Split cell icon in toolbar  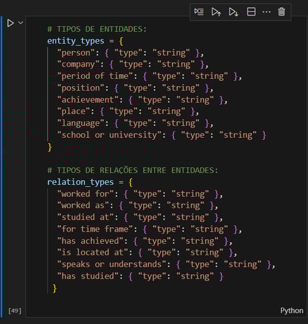[x=251, y=12]
